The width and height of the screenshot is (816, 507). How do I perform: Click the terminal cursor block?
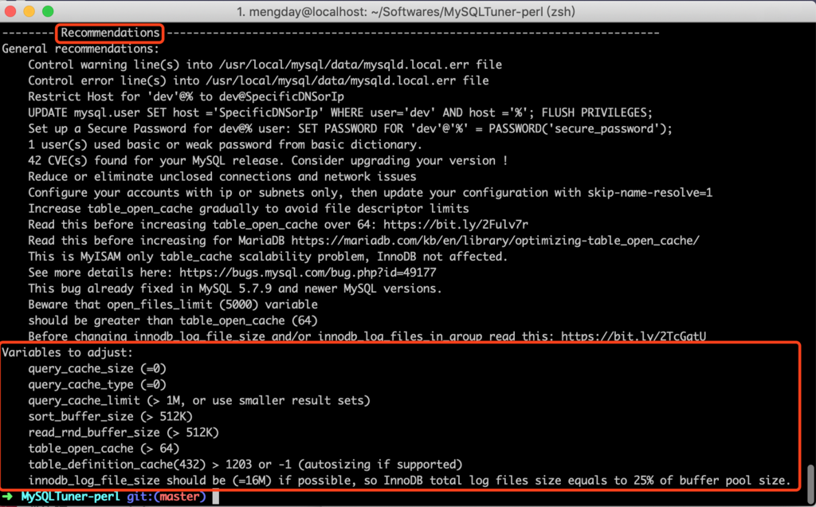pyautogui.click(x=215, y=497)
